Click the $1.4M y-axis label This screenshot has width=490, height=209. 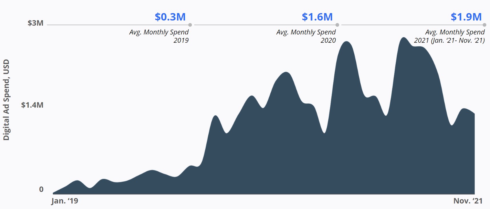click(32, 105)
